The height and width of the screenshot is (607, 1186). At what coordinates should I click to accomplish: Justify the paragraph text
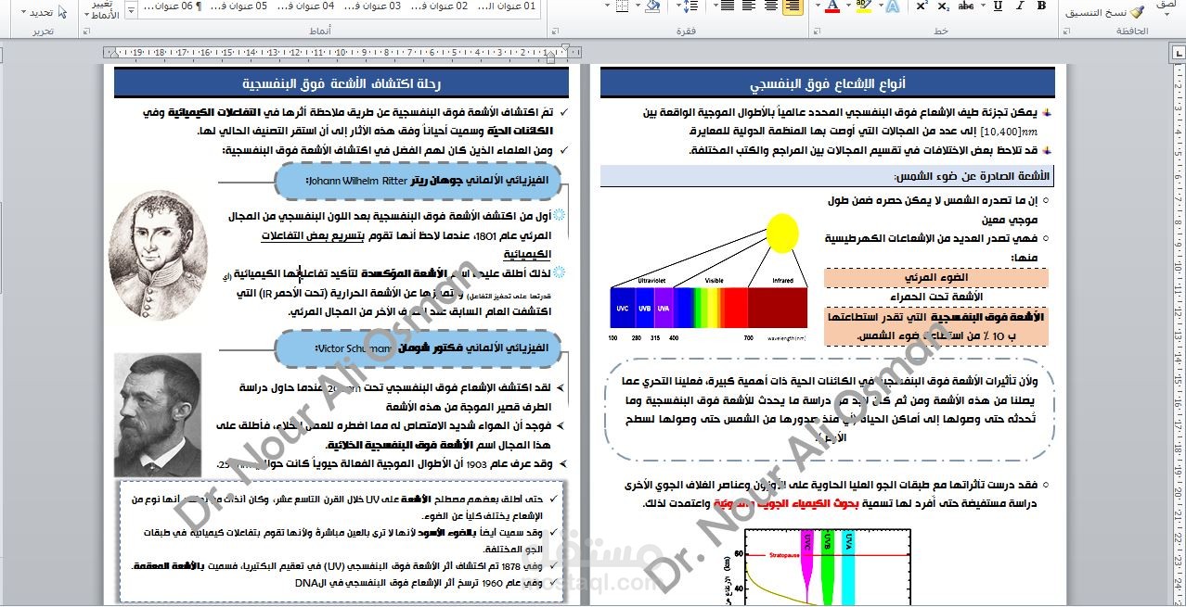click(x=728, y=6)
